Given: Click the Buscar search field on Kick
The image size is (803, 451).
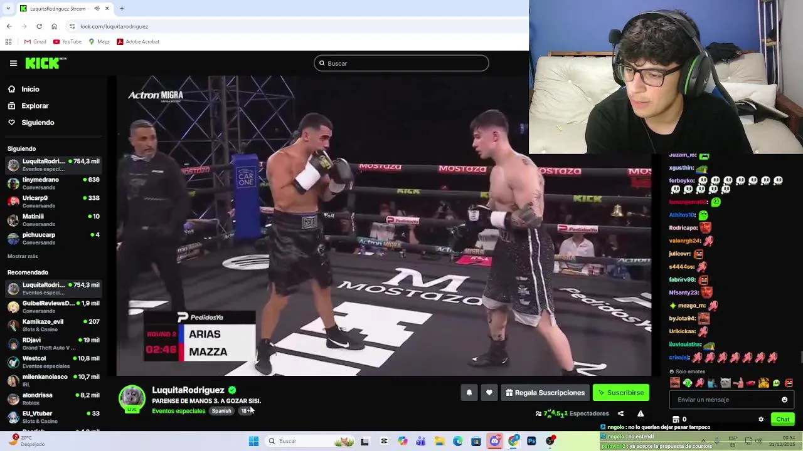Looking at the screenshot, I should coord(401,63).
